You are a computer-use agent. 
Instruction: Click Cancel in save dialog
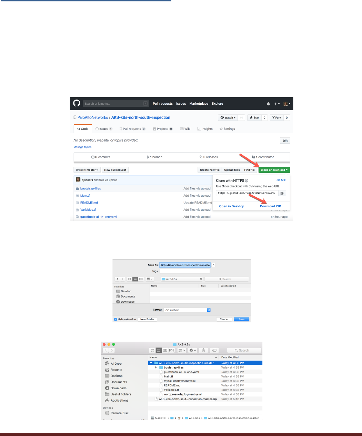tap(224, 319)
